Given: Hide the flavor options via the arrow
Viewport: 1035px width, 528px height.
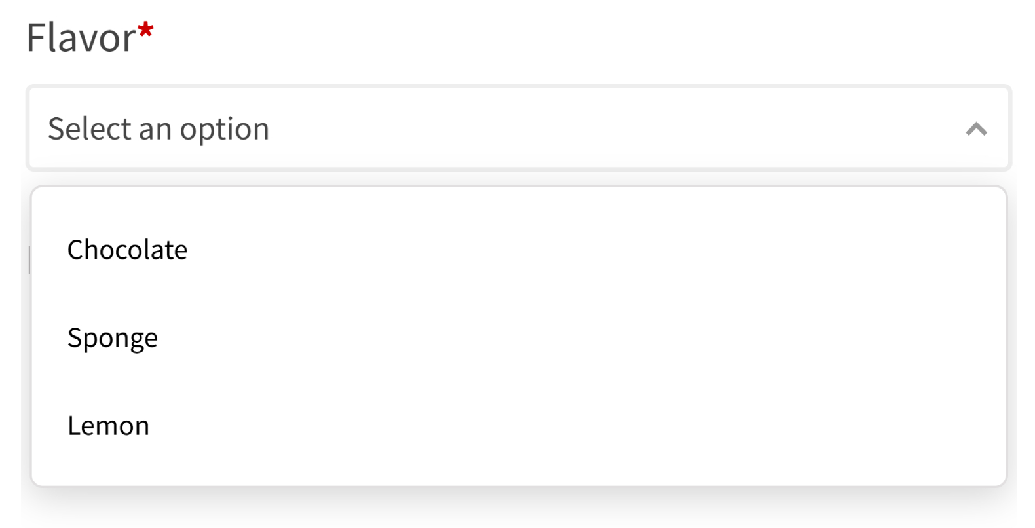Looking at the screenshot, I should (976, 129).
